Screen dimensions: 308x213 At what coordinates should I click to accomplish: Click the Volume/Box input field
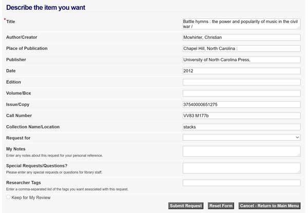(x=241, y=93)
